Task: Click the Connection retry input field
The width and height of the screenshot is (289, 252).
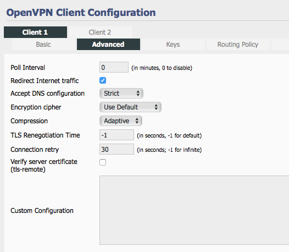Action: pos(116,149)
